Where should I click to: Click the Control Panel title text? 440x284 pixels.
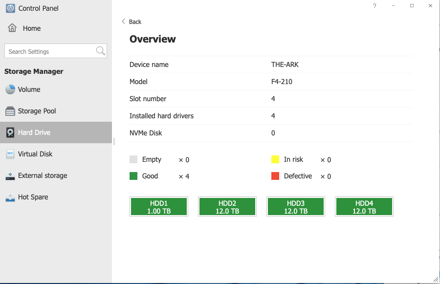(39, 8)
